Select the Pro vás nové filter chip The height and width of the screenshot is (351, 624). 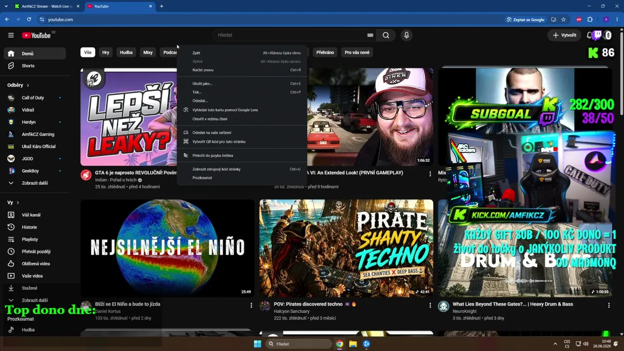click(x=357, y=52)
